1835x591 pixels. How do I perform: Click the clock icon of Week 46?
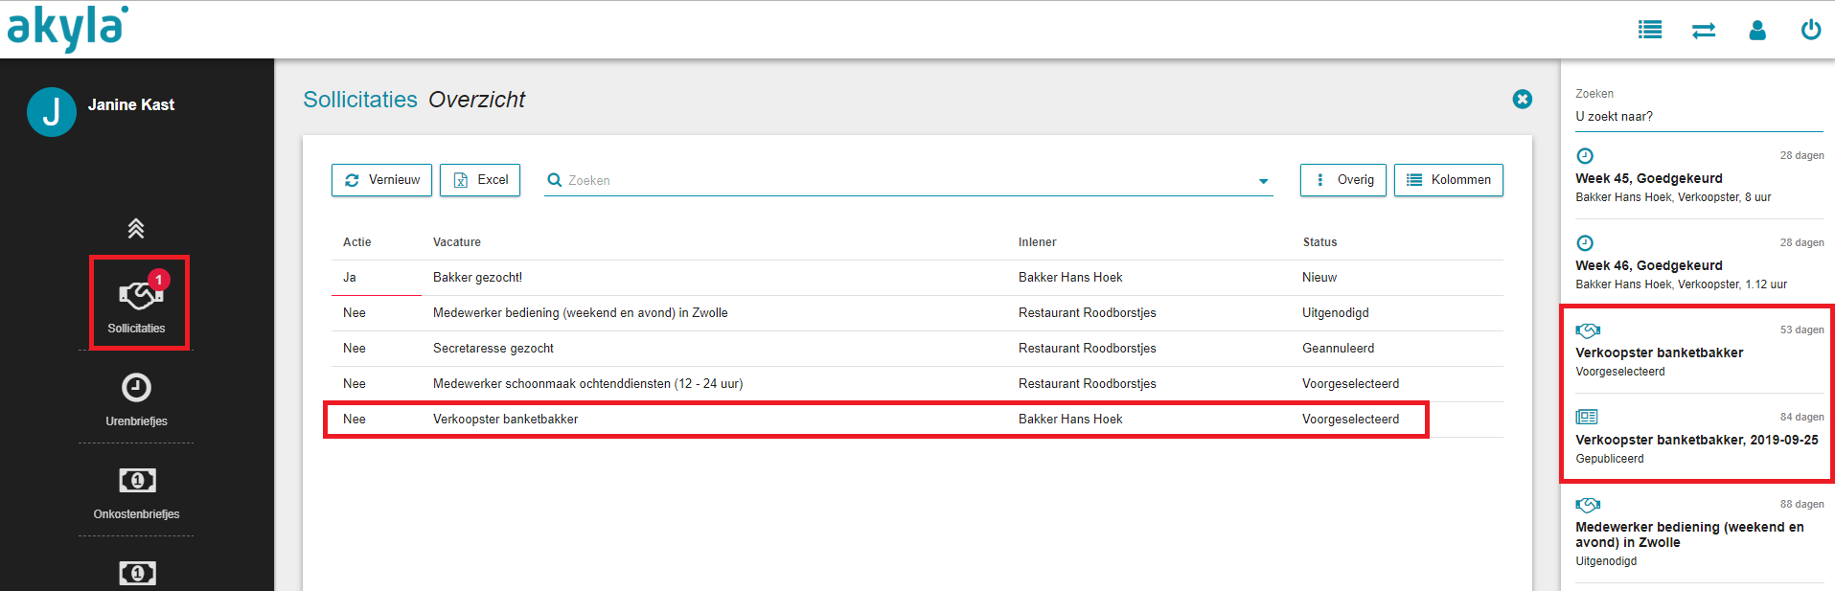click(x=1585, y=243)
